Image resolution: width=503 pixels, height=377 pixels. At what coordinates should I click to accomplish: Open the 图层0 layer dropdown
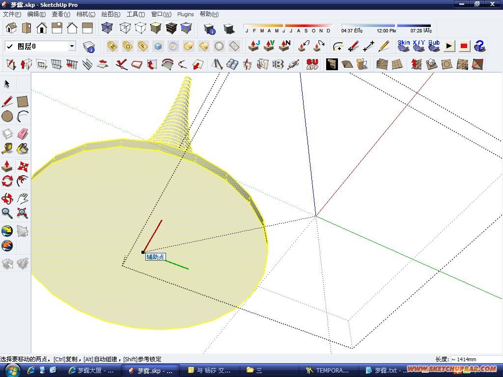tap(72, 46)
